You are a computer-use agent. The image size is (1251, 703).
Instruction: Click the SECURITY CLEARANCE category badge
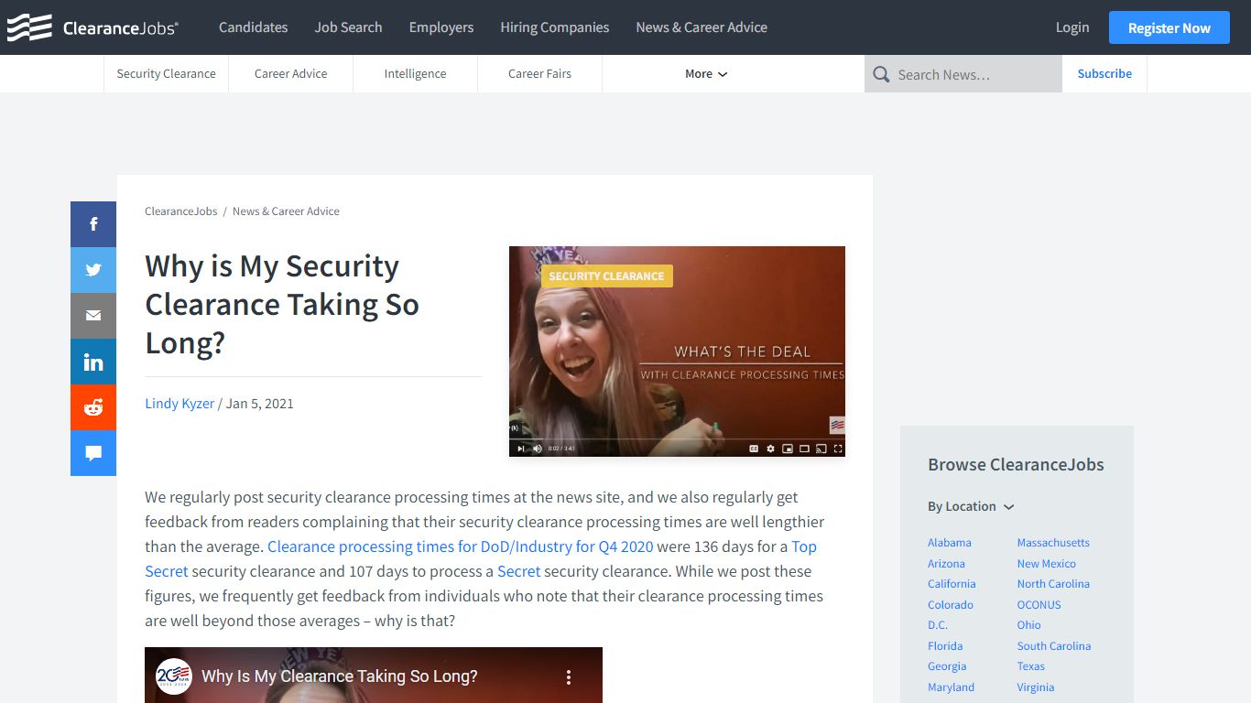click(x=606, y=276)
